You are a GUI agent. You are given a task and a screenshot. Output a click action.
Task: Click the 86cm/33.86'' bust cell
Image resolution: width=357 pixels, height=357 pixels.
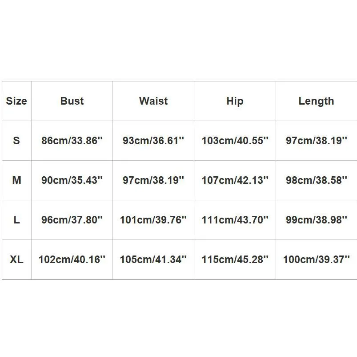(72, 141)
